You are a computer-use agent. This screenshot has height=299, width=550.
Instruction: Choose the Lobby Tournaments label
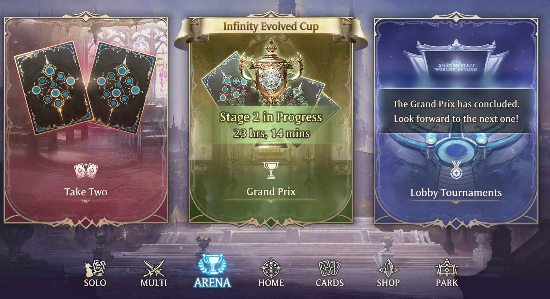point(456,193)
